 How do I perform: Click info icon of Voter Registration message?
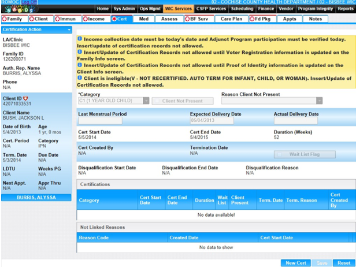point(80,52)
